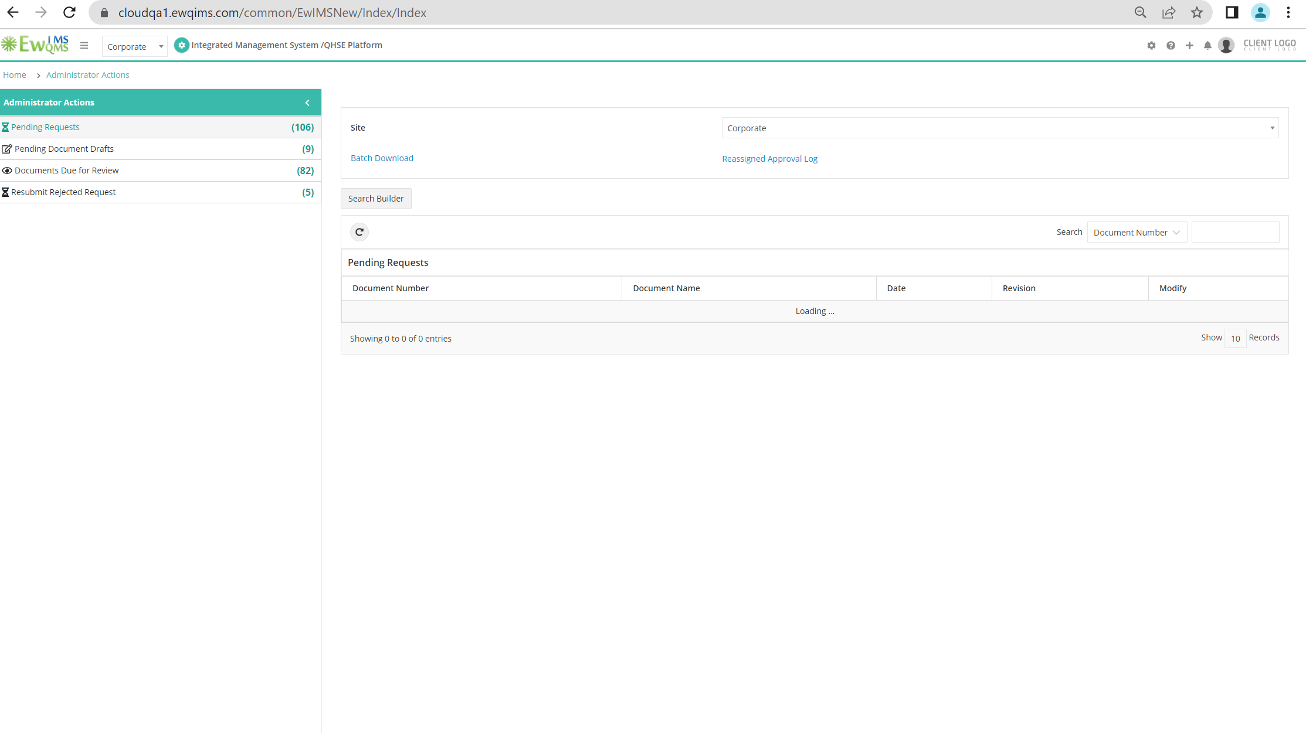Click edit icon beside Pending Document Drafts

point(7,149)
